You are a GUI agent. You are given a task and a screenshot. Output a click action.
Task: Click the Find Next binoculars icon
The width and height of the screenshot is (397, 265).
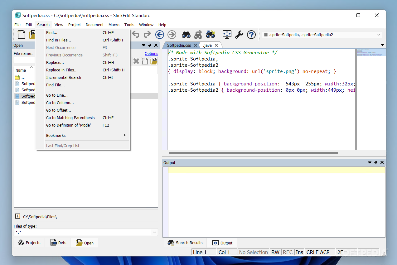[198, 34]
